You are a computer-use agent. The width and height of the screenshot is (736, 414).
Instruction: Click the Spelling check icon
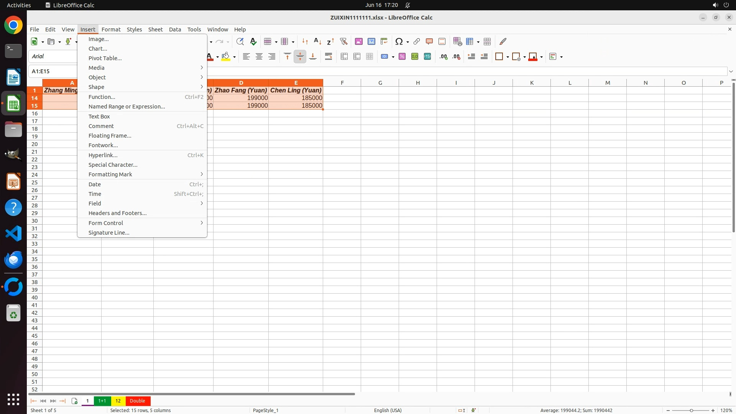click(x=253, y=41)
